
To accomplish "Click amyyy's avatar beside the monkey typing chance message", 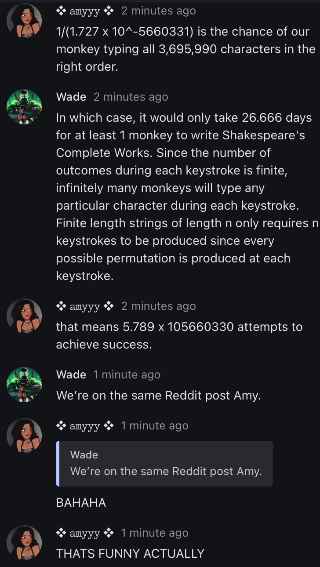I will click(x=25, y=21).
